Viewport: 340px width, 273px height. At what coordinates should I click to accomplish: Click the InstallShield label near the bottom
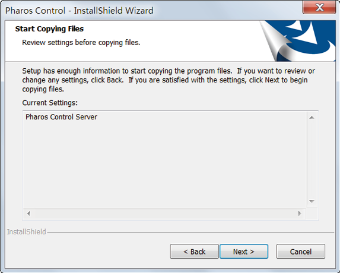coord(26,232)
